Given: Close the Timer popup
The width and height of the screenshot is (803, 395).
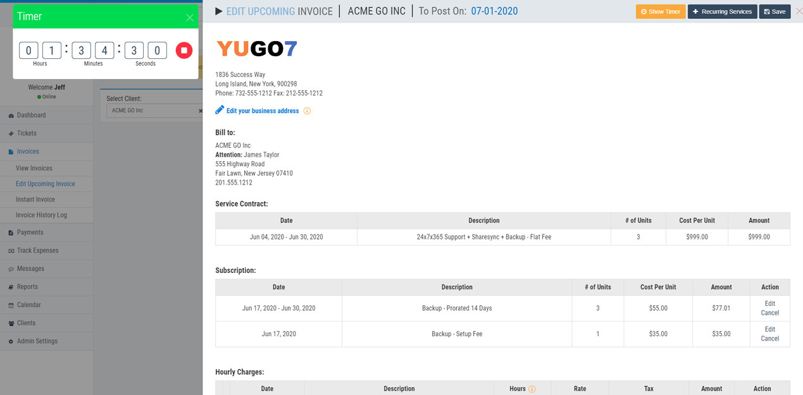Looking at the screenshot, I should 190,18.
